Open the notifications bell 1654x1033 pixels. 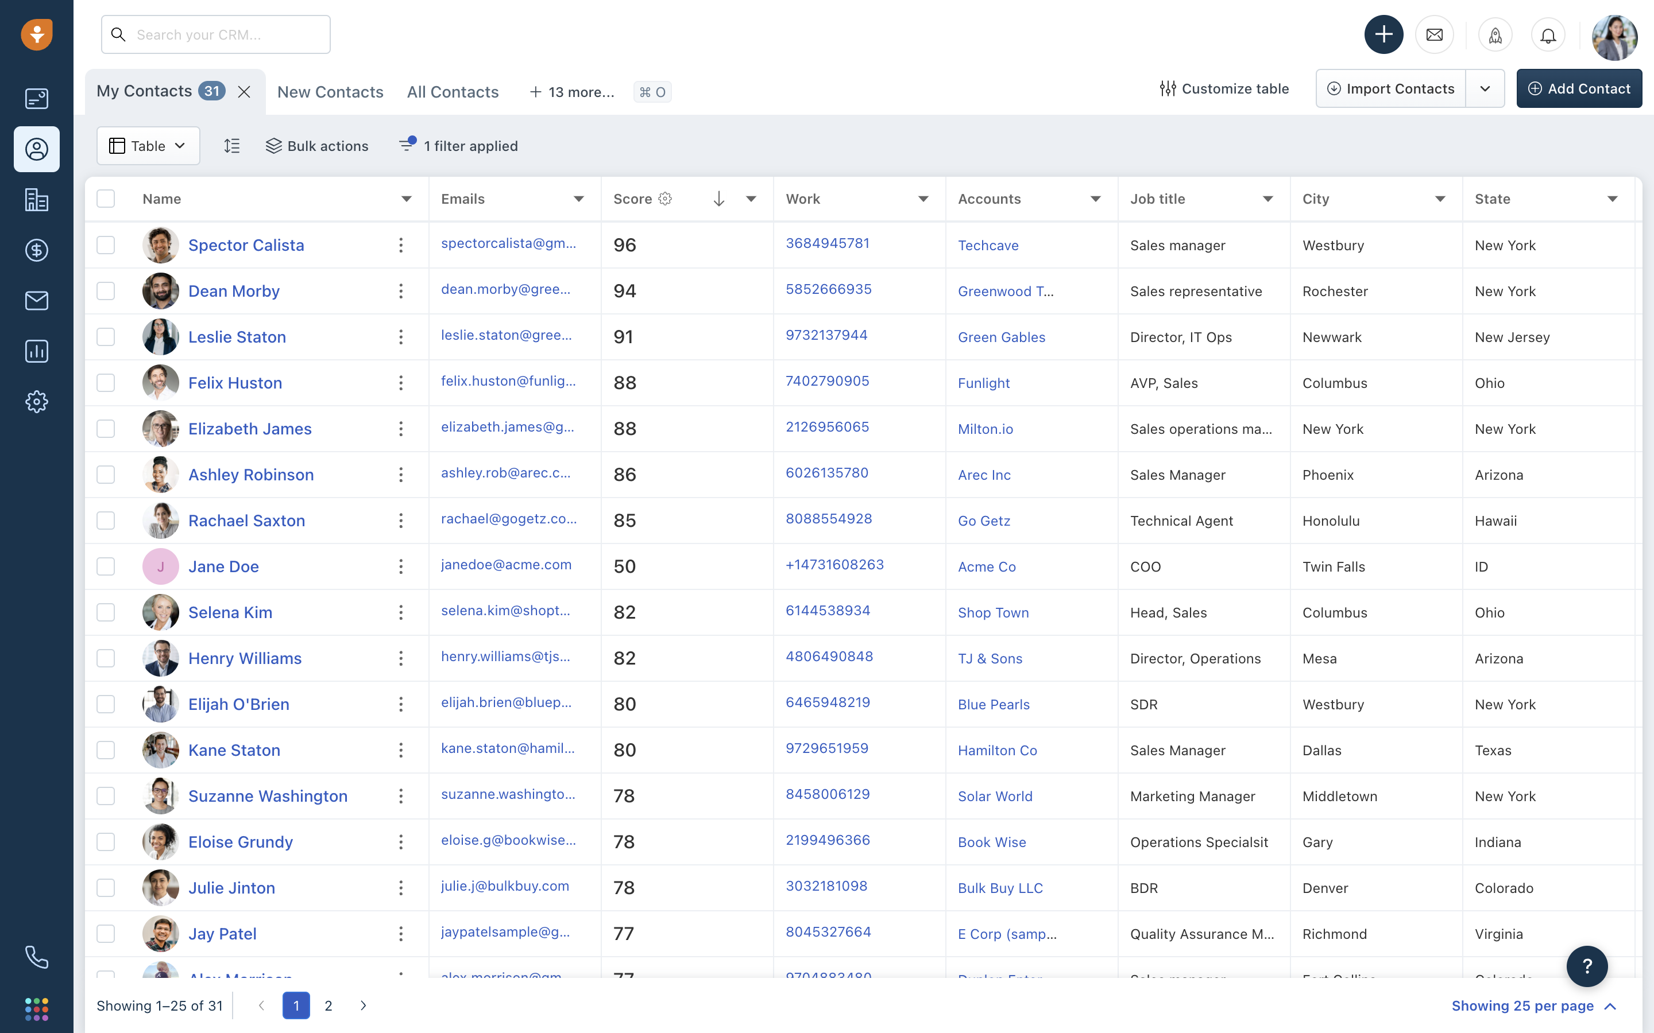(x=1548, y=35)
